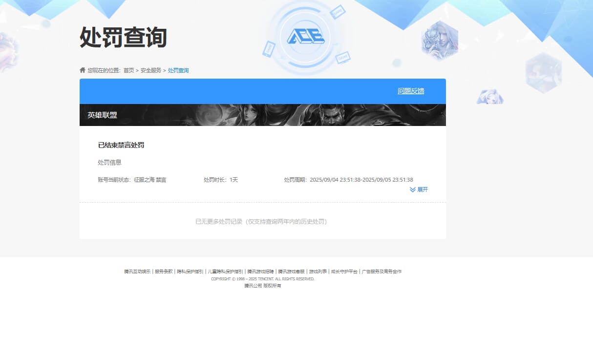Click the 已结束禁言处罚 heading

point(121,145)
